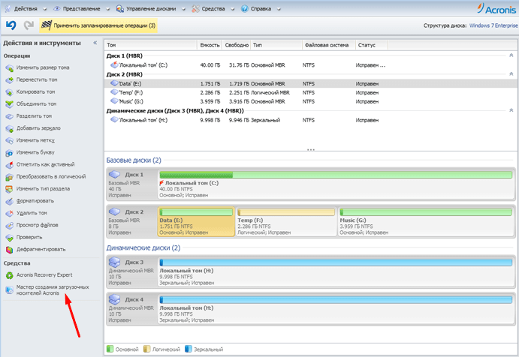519x357 pixels.
Task: Click the format icon (Форматировать)
Action: click(x=9, y=201)
